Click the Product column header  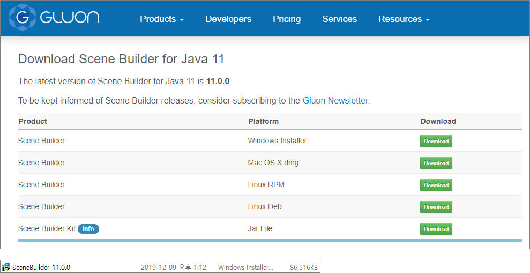(33, 121)
